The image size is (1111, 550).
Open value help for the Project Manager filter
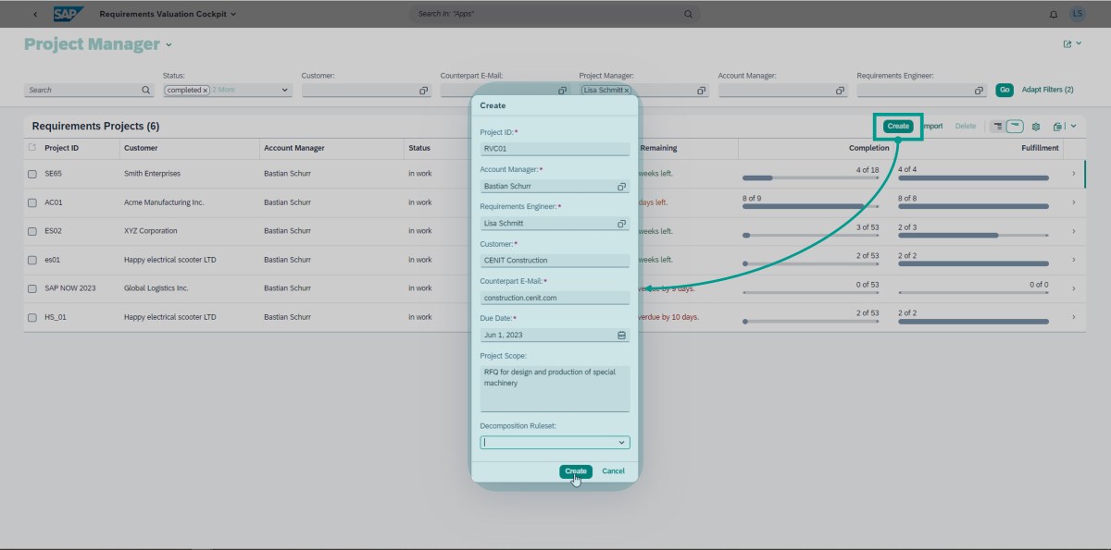pos(701,91)
